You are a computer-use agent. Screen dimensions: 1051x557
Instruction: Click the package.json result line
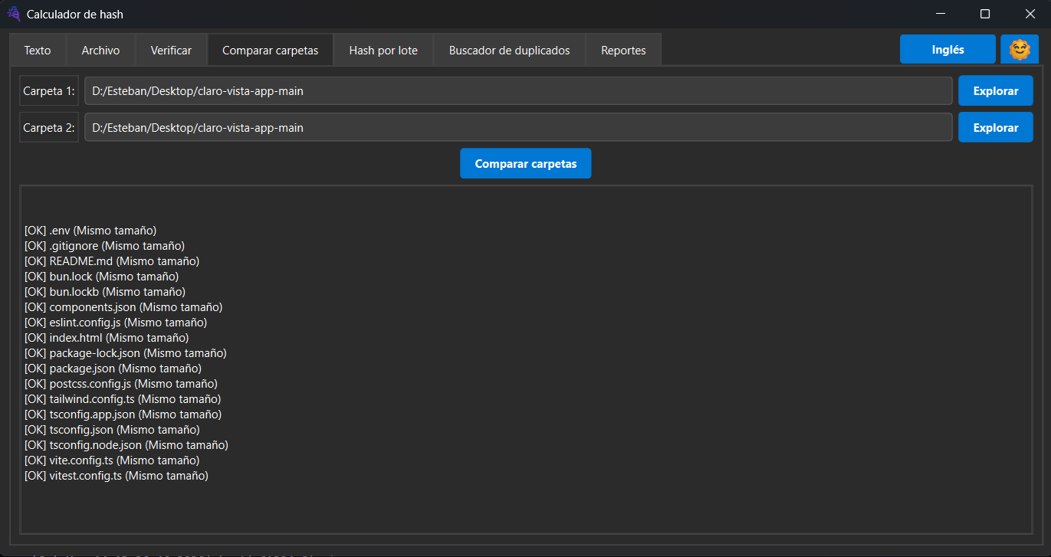click(x=113, y=369)
